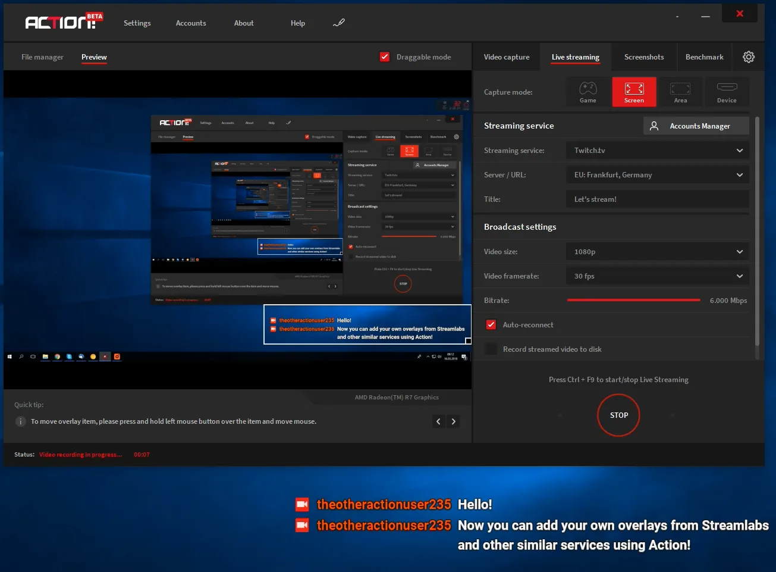Show the previous quick tip
This screenshot has width=776, height=572.
pyautogui.click(x=439, y=421)
